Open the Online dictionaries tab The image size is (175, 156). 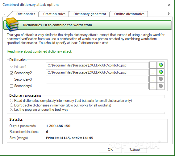point(129,14)
